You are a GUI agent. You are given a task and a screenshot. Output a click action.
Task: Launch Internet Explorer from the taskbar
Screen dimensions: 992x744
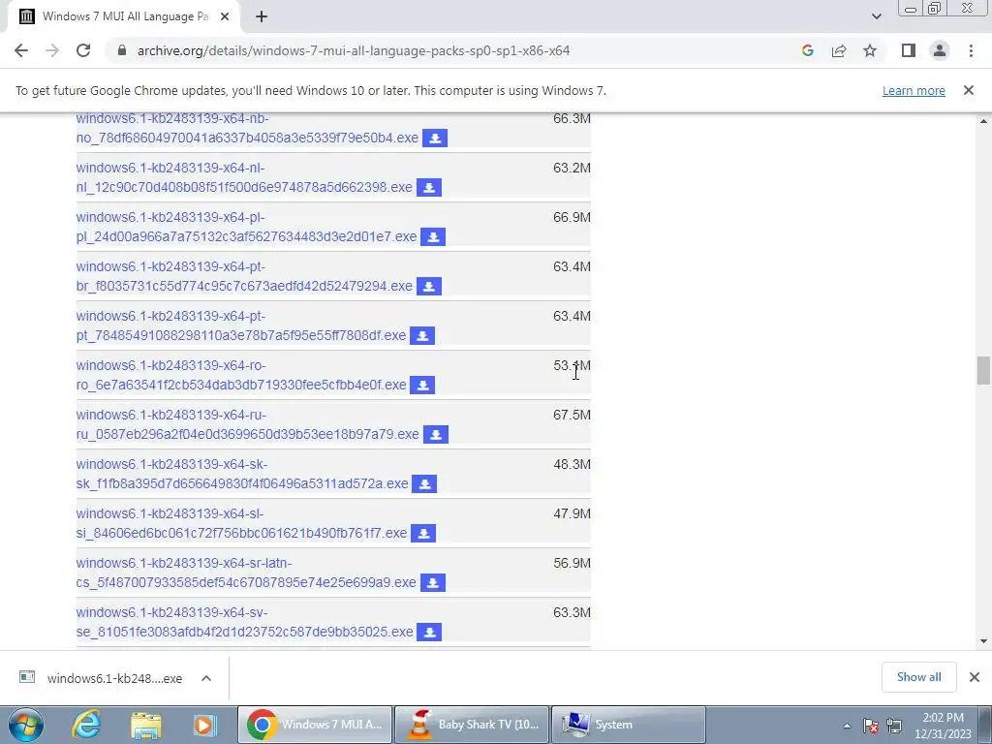[86, 725]
